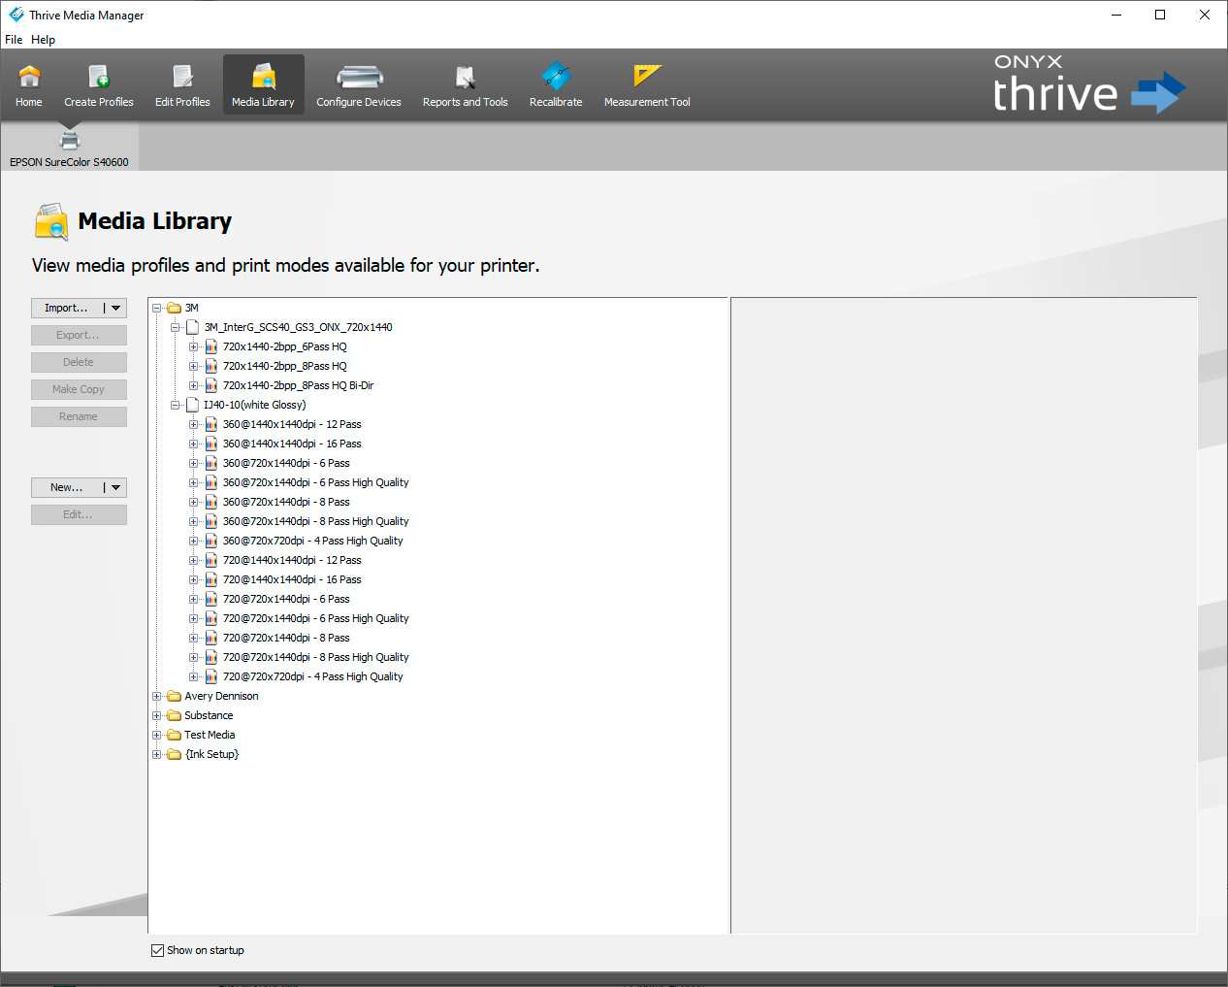Expand the {Ink Setup} folder
1228x987 pixels.
click(x=156, y=754)
